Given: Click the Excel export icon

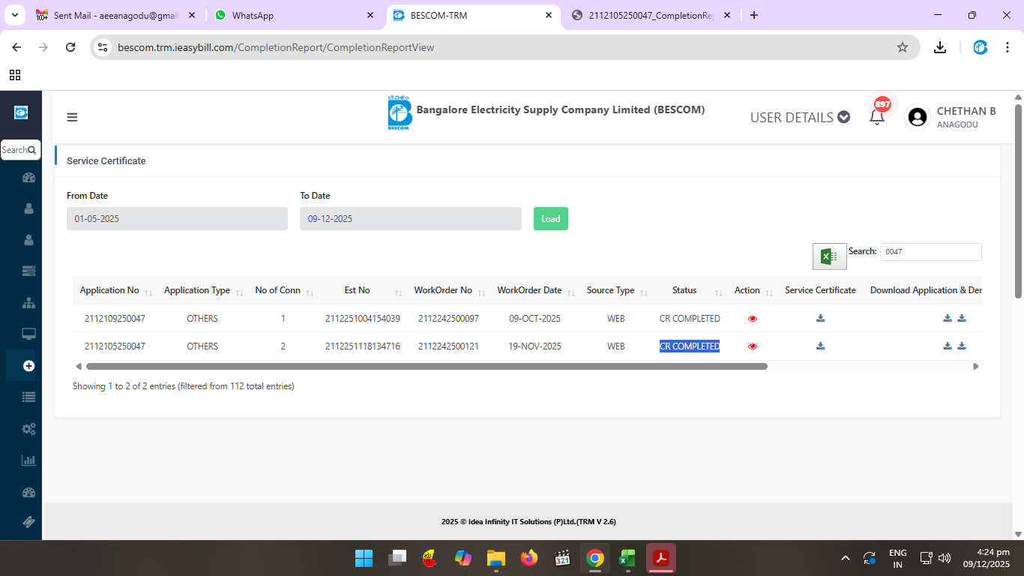Looking at the screenshot, I should pyautogui.click(x=829, y=256).
